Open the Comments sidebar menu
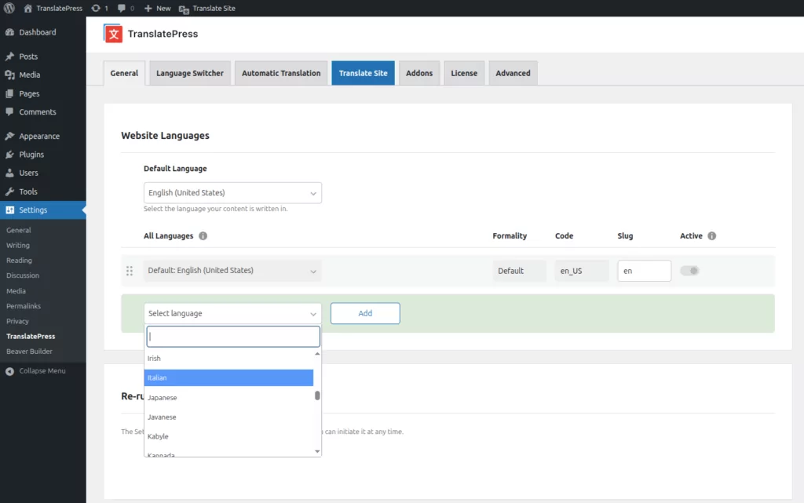 38,111
